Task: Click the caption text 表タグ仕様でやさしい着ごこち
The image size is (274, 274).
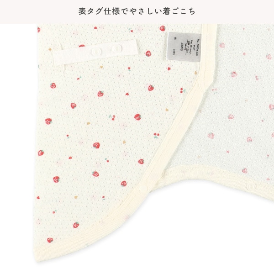Action: 137,11
